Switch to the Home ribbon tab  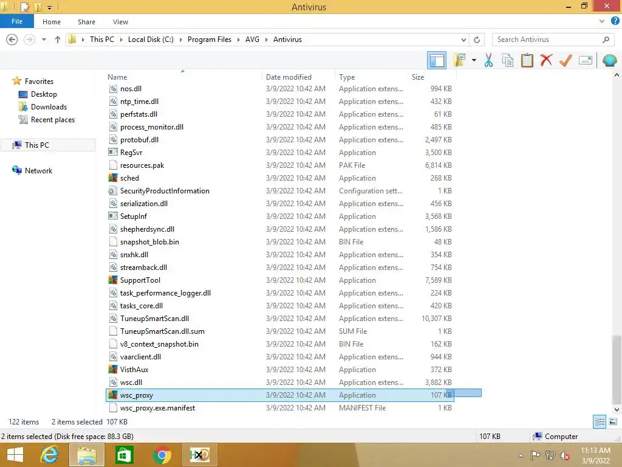pyautogui.click(x=52, y=22)
